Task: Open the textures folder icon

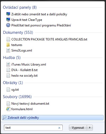Action: point(8,45)
